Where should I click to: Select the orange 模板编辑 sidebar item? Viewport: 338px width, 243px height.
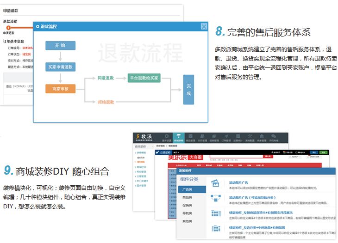pos(141,162)
